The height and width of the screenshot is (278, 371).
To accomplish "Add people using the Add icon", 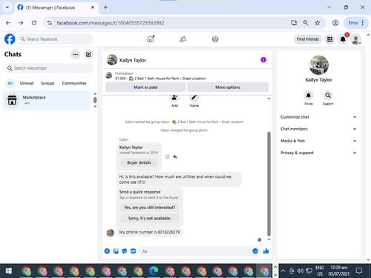I will 174,97.
